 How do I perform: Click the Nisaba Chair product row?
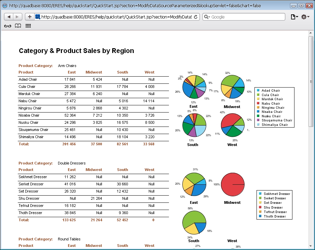(x=93, y=116)
